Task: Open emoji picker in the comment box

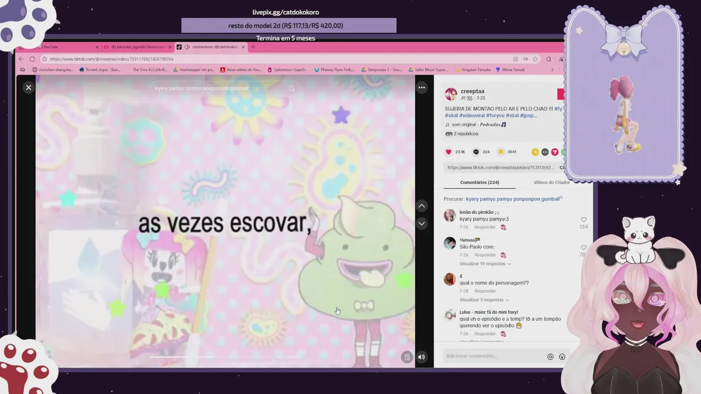Action: pos(562,357)
